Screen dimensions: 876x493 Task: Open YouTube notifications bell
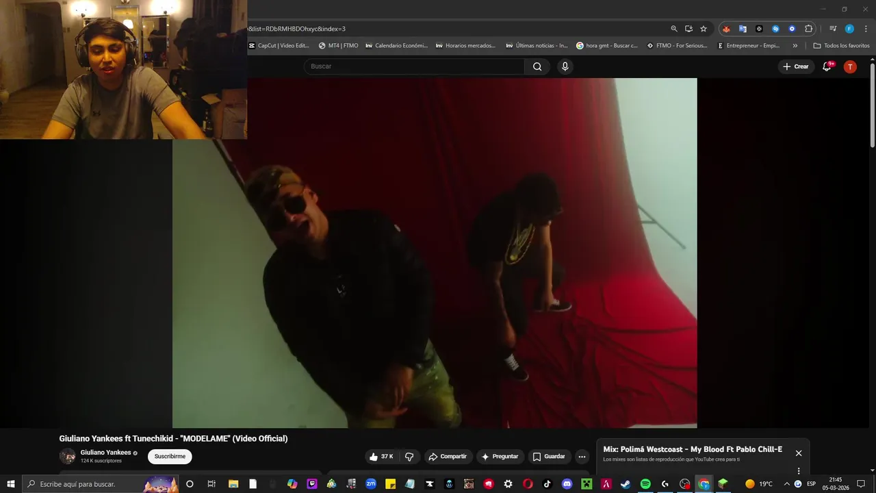point(827,66)
